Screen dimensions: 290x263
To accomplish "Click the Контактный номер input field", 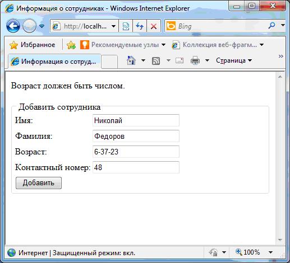I will [x=136, y=167].
